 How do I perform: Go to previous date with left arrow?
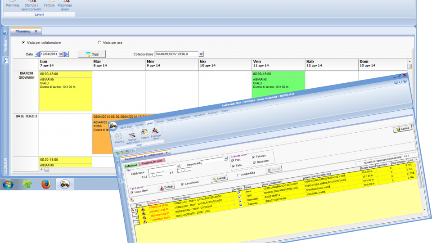coord(38,54)
